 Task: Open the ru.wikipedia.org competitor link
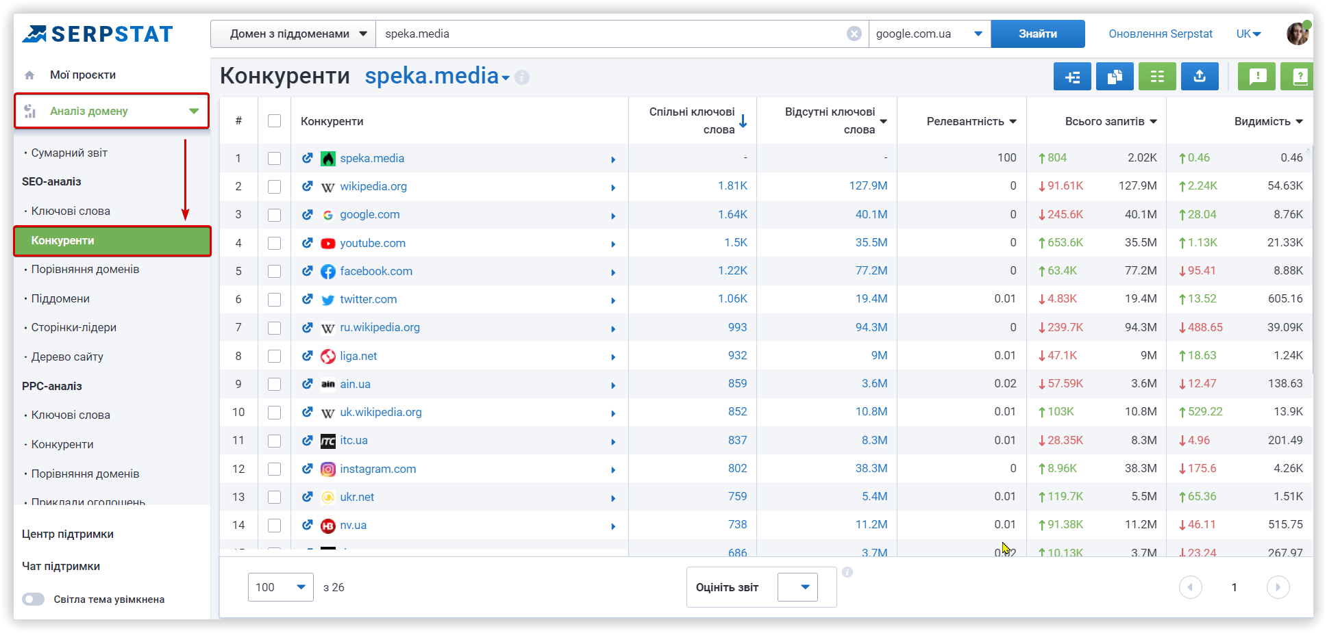[x=380, y=327]
